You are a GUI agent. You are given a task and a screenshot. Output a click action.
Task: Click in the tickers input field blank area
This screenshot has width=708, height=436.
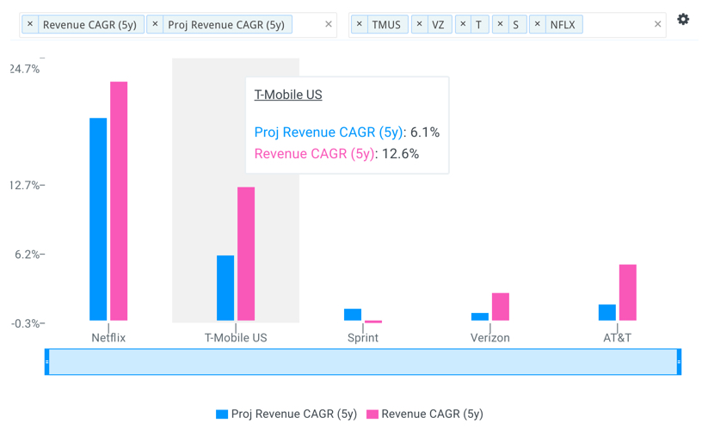[617, 24]
